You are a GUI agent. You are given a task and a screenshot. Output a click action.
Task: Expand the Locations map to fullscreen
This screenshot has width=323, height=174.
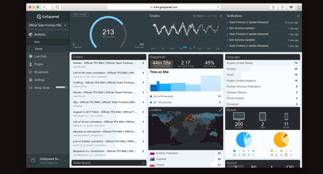click(221, 110)
